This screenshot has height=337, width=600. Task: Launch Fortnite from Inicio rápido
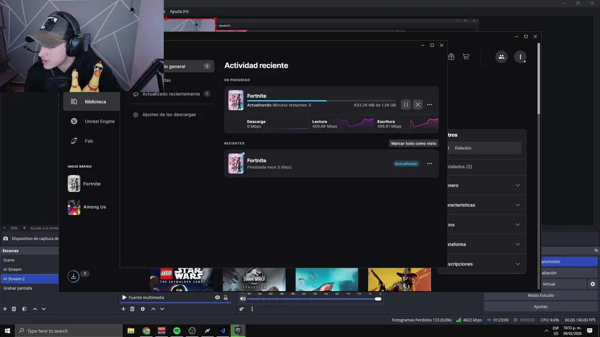coord(84,183)
